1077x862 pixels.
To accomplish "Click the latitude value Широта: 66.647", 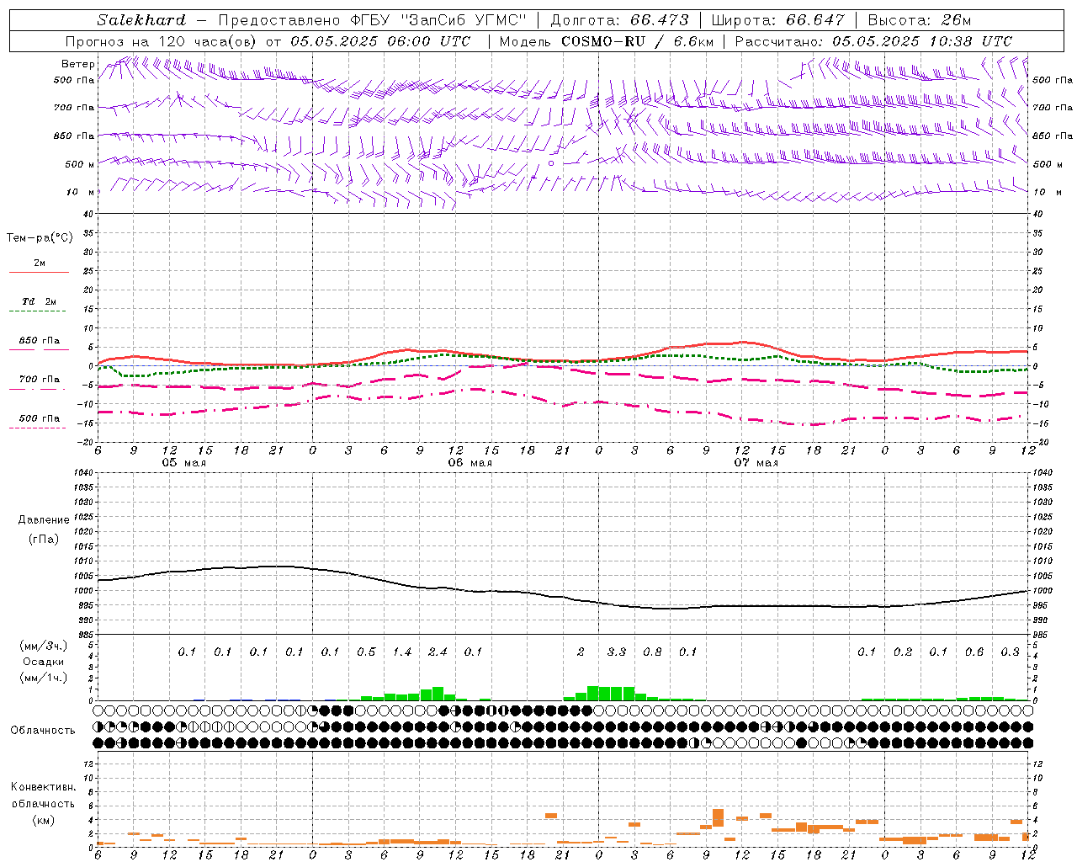I will coord(777,20).
